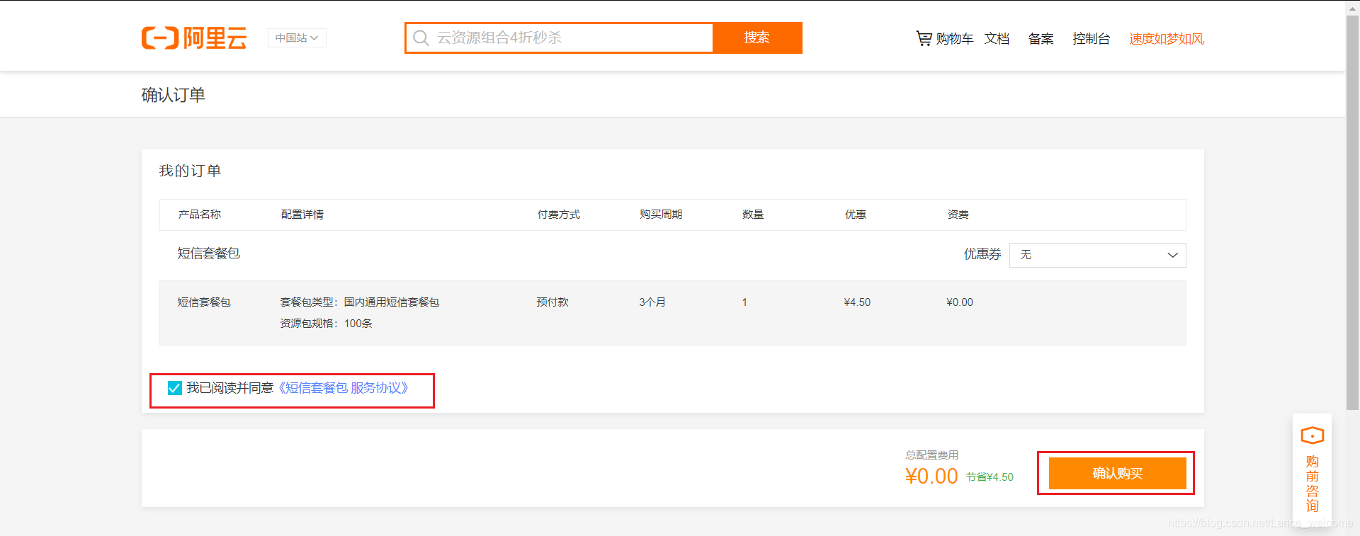The image size is (1360, 536).
Task: Click the 资费 column header
Action: click(958, 215)
